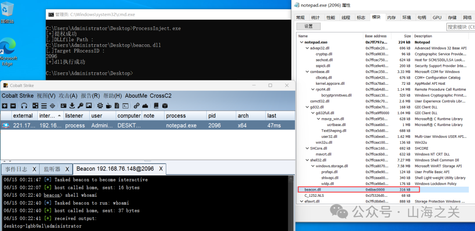Image resolution: width=475 pixels, height=231 pixels.
Task: Collapse the combase.dll tree node
Action: (307, 72)
